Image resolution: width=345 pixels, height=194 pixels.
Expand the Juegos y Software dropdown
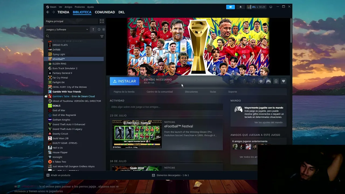coord(67,29)
